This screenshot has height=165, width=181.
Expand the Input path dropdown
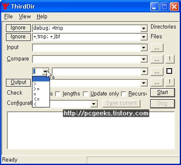pos(143,48)
